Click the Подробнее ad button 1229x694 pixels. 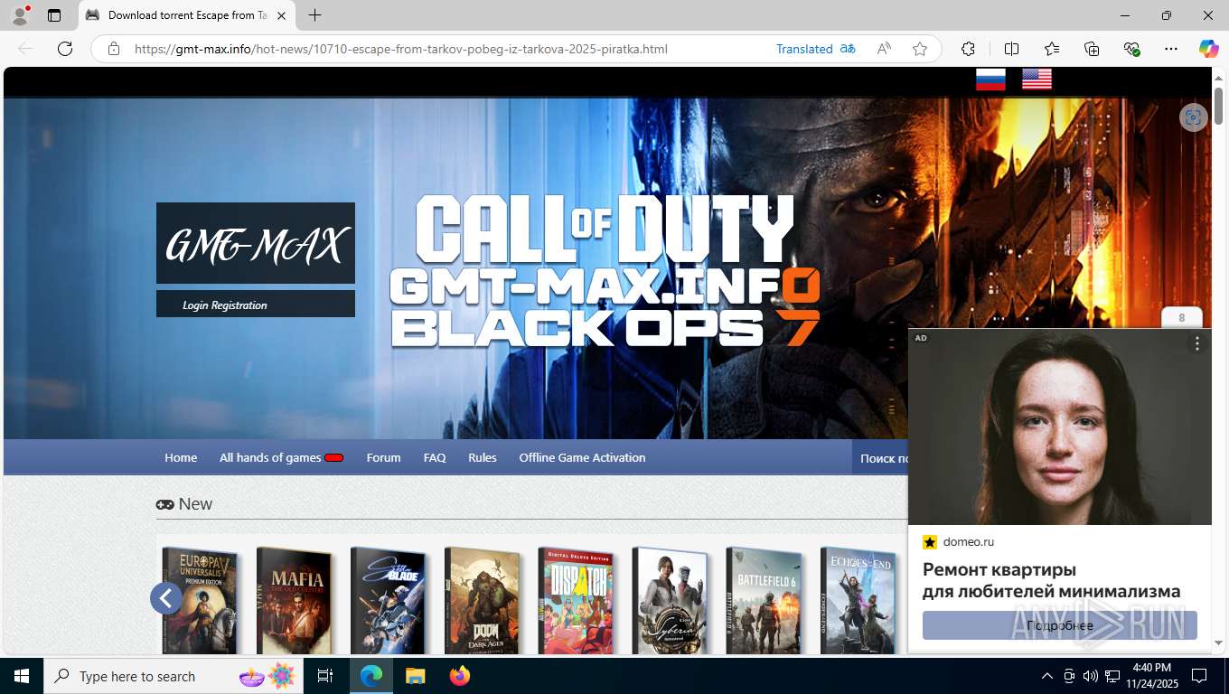[1060, 625]
